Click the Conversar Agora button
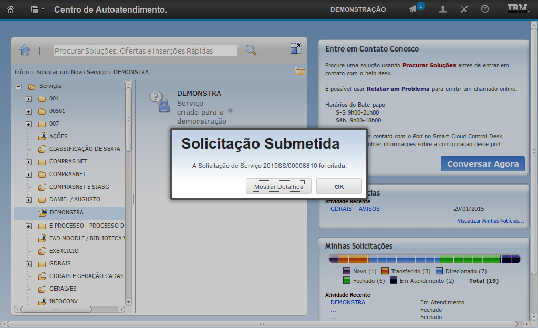Screen dimensions: 538x328 coord(482,164)
